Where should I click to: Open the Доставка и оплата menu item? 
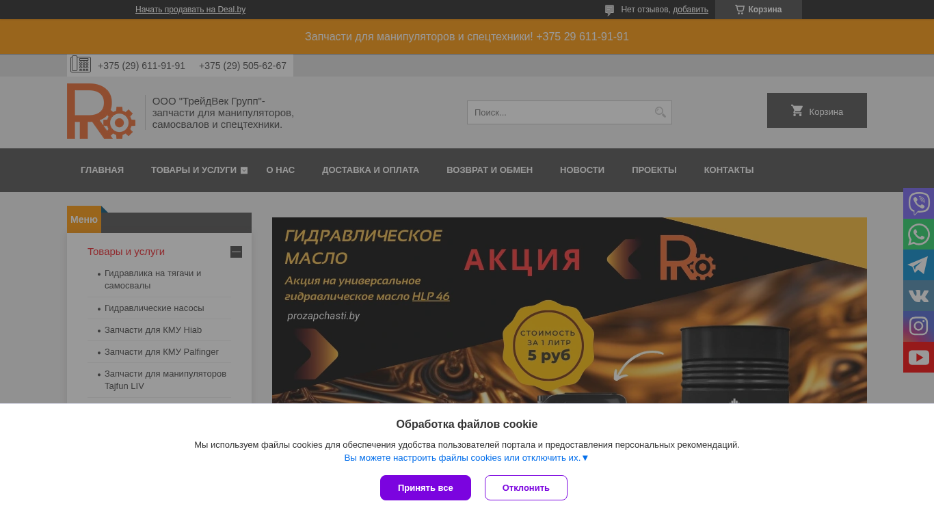click(371, 170)
